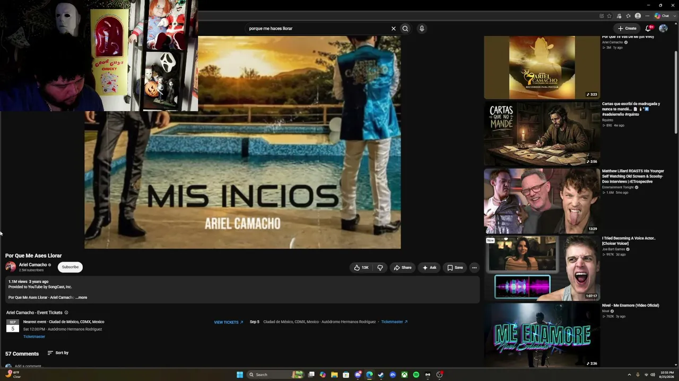Screen dimensions: 679x381
Task: Open the Ariel Camacho channel name link
Action: pyautogui.click(x=33, y=265)
